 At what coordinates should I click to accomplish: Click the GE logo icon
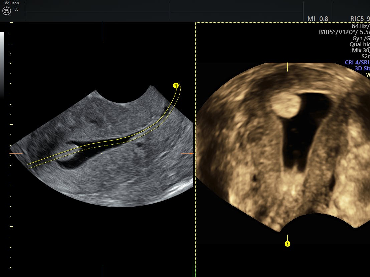point(7,11)
